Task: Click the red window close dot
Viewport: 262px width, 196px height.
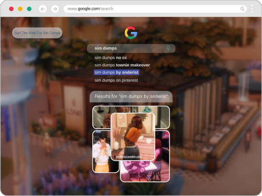Action: [x=11, y=9]
